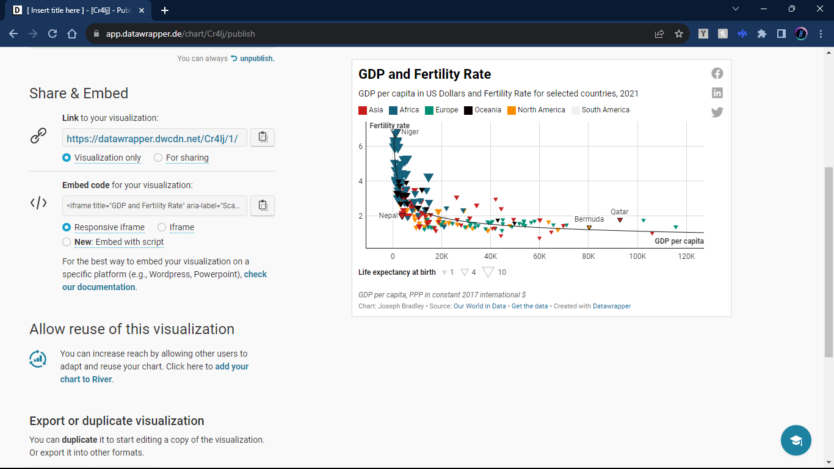This screenshot has width=834, height=469.
Task: Click the unpublish link
Action: pos(256,59)
